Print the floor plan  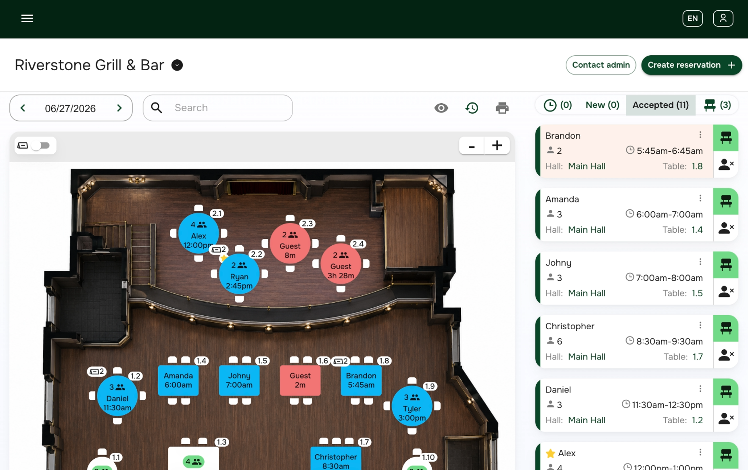point(502,108)
